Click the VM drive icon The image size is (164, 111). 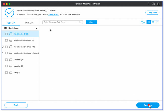coord(11,72)
